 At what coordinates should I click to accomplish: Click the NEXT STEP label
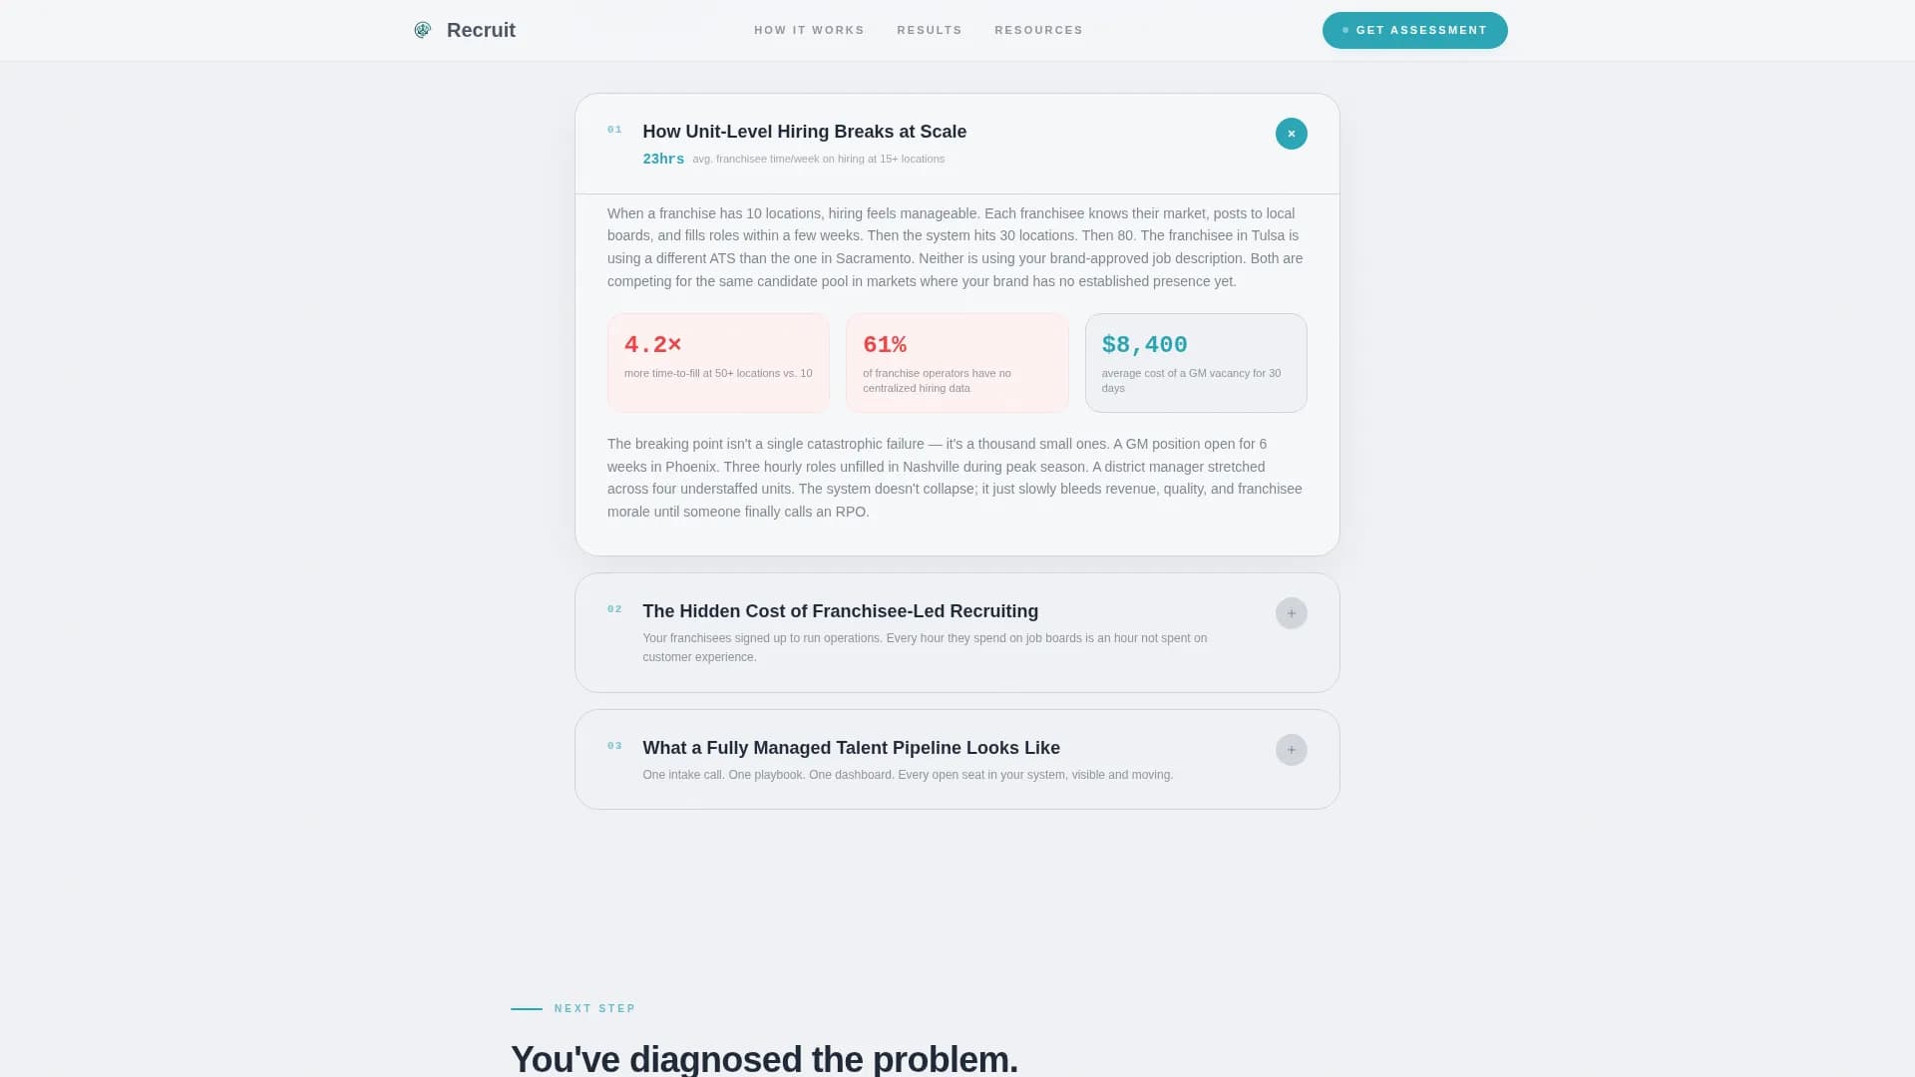pyautogui.click(x=594, y=1008)
